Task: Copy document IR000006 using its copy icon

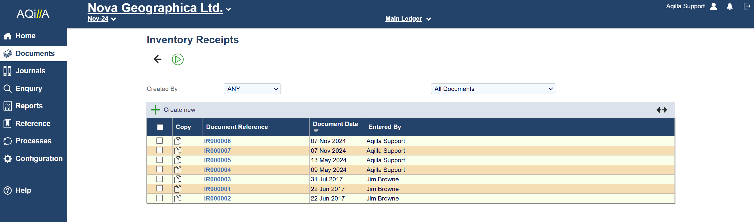Action: [178, 141]
